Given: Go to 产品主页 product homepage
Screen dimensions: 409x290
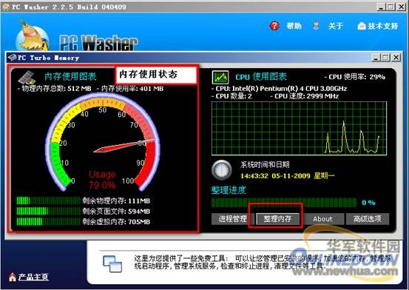Looking at the screenshot, I should (33, 277).
